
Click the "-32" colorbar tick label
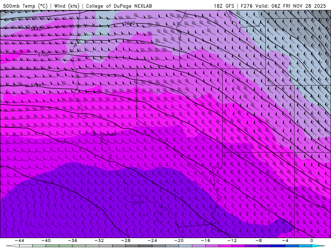99,241
